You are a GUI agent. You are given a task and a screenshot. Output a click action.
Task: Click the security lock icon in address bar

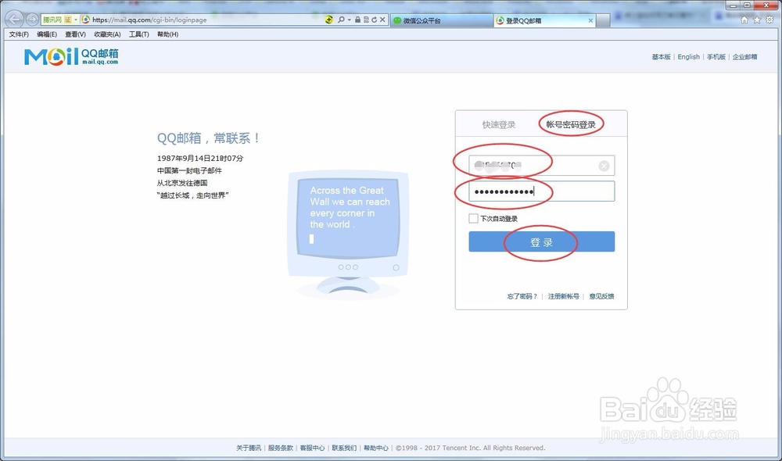(357, 20)
